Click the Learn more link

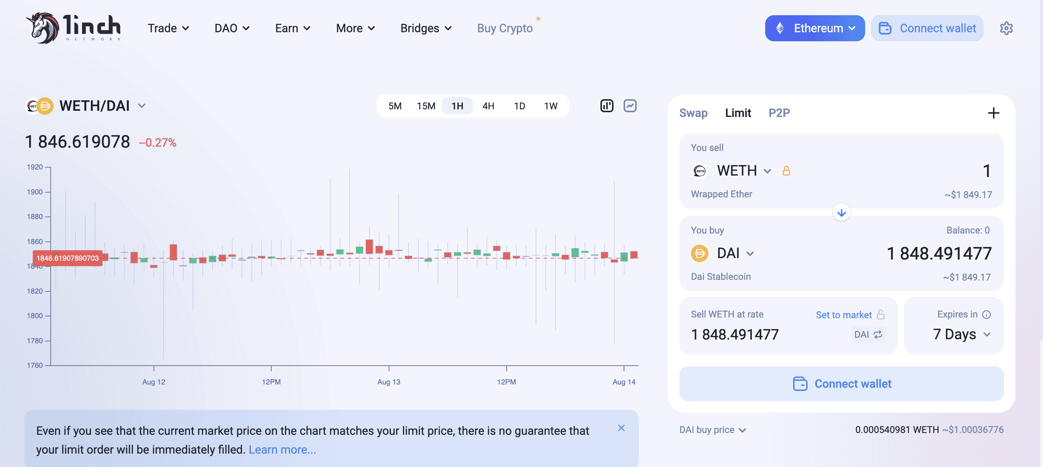click(282, 450)
